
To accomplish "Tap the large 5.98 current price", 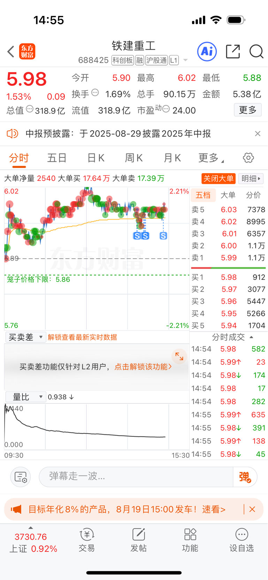I will click(26, 79).
